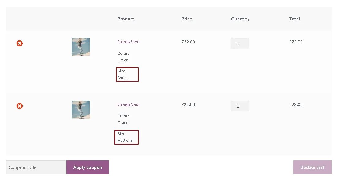Click the £22.00 unit price of Small vest

coord(188,42)
